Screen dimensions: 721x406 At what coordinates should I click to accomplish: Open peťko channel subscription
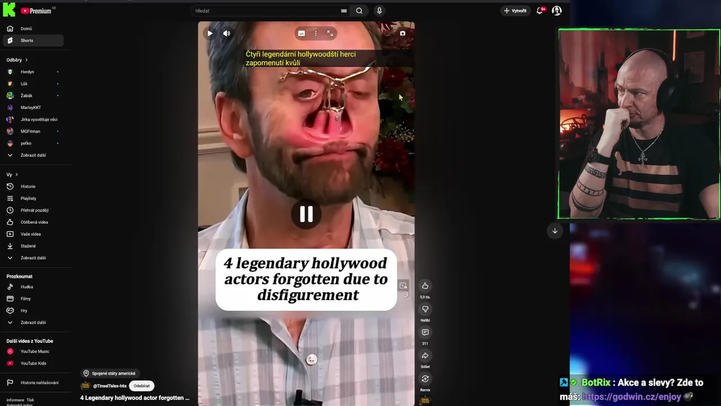[33, 143]
